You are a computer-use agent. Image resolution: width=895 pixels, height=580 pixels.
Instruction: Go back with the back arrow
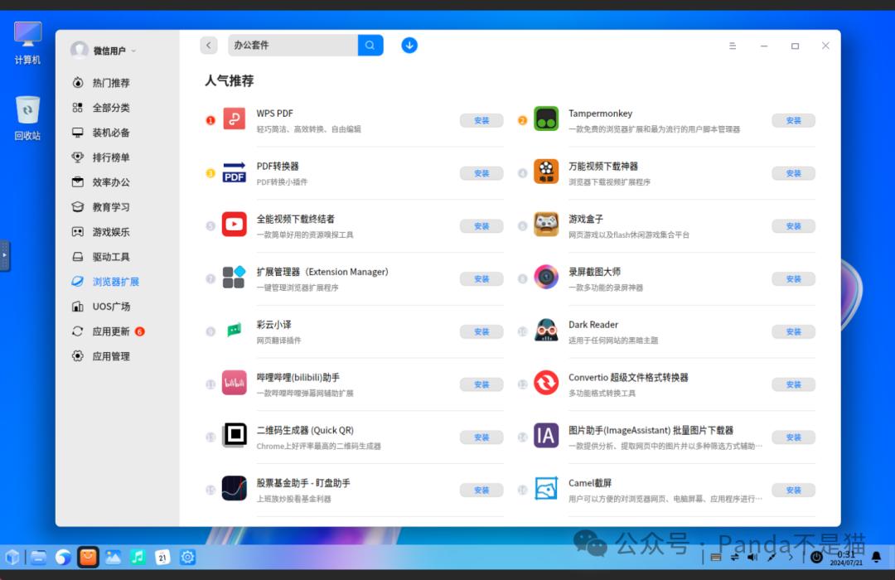(x=209, y=45)
